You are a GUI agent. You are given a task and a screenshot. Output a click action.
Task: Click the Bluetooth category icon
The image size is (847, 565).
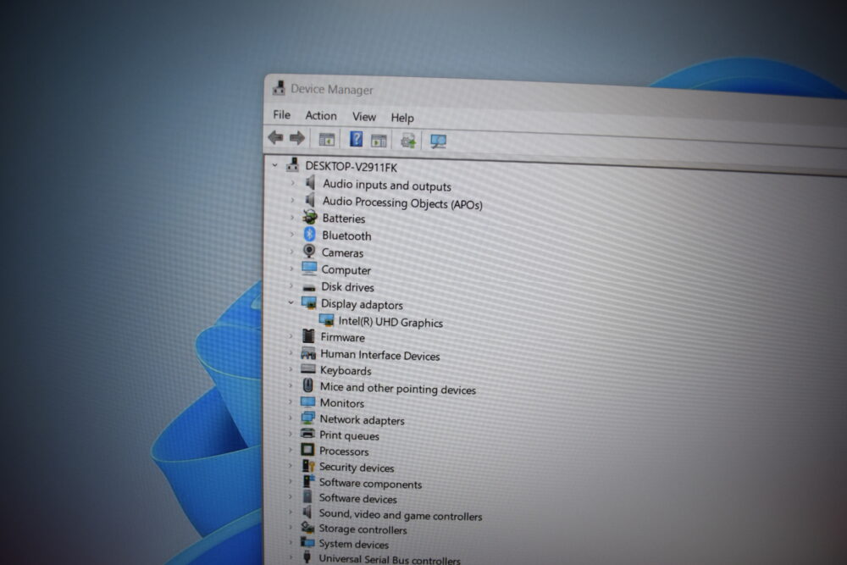click(309, 234)
